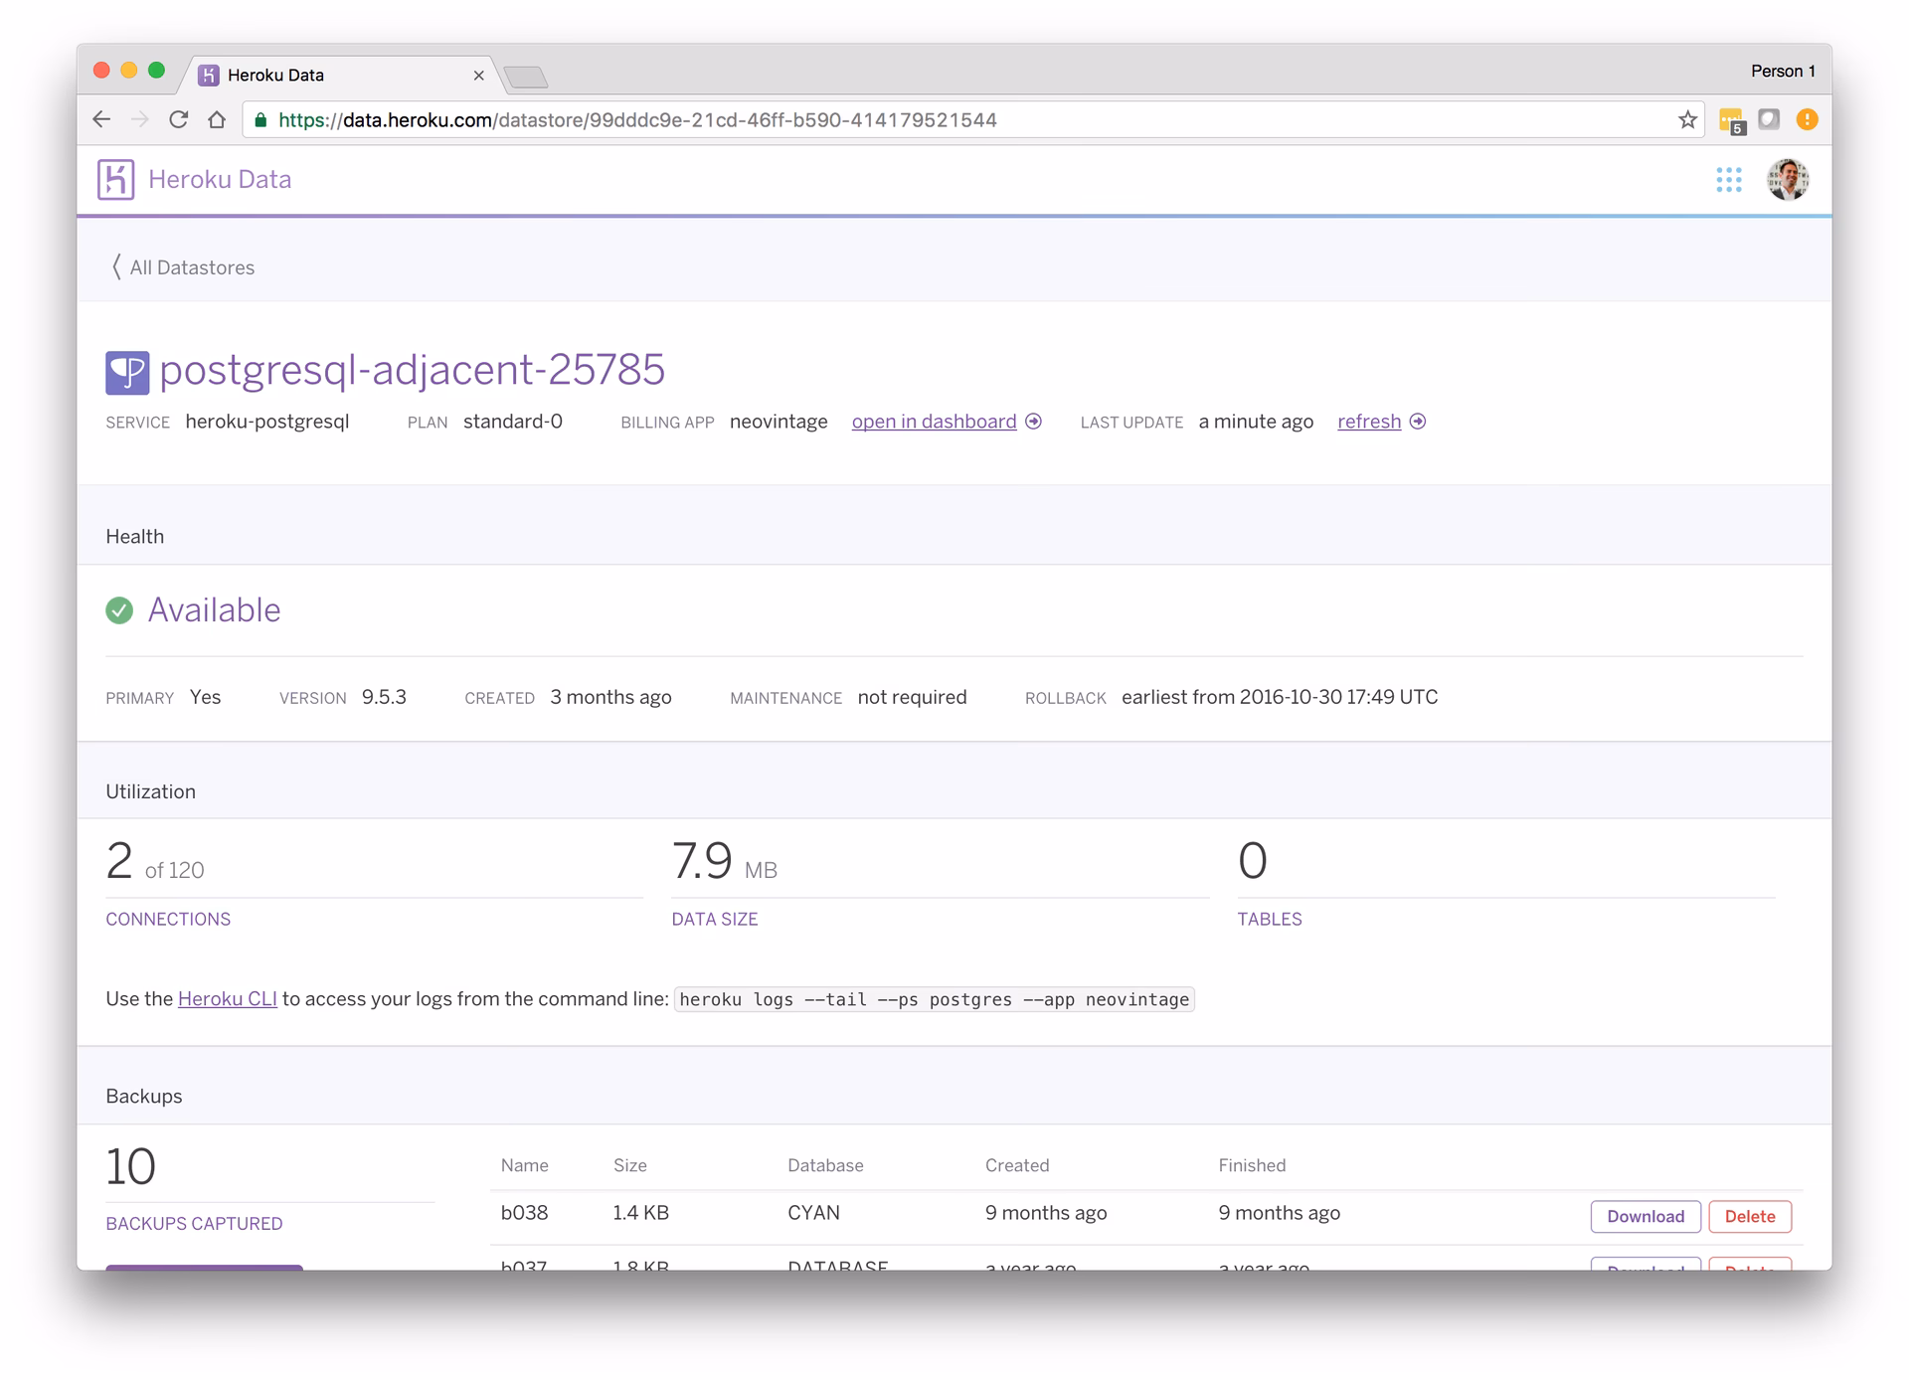Click the Heroku Data title text
This screenshot has width=1909, height=1380.
point(220,180)
